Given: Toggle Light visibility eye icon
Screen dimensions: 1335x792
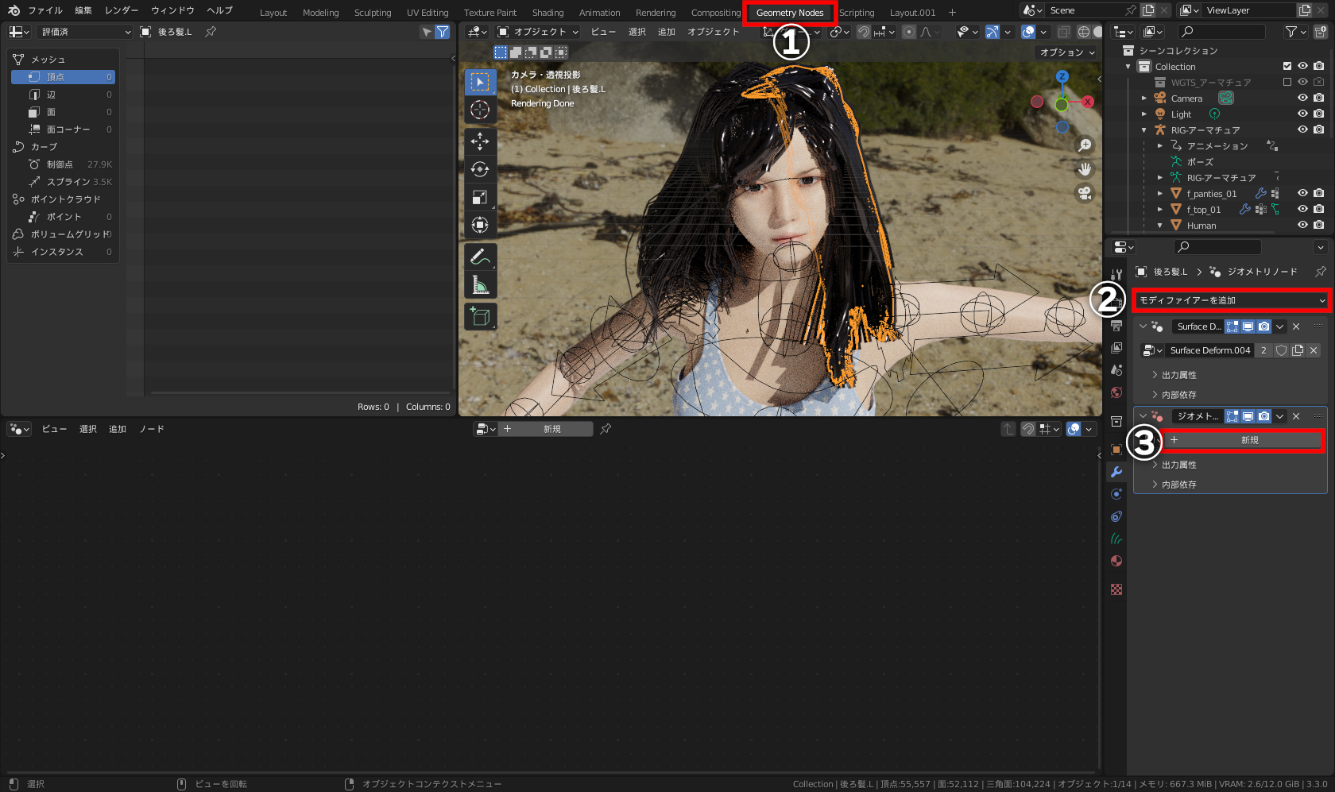Looking at the screenshot, I should tap(1302, 114).
